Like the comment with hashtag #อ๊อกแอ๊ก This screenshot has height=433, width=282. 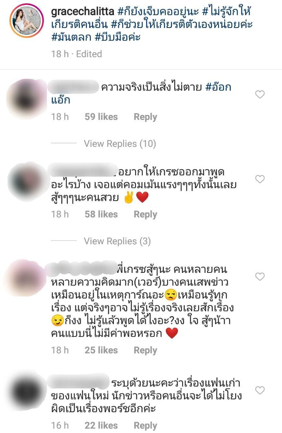click(260, 95)
